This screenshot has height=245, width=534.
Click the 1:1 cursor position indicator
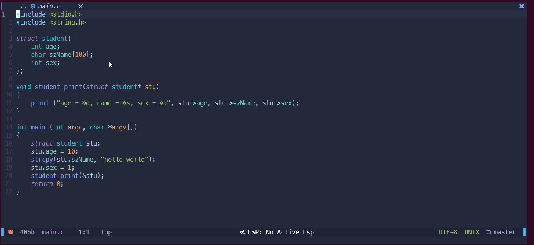pyautogui.click(x=84, y=232)
